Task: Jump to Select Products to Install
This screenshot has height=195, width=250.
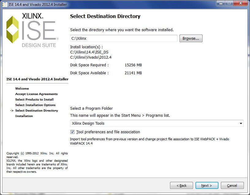Action: click(x=34, y=100)
